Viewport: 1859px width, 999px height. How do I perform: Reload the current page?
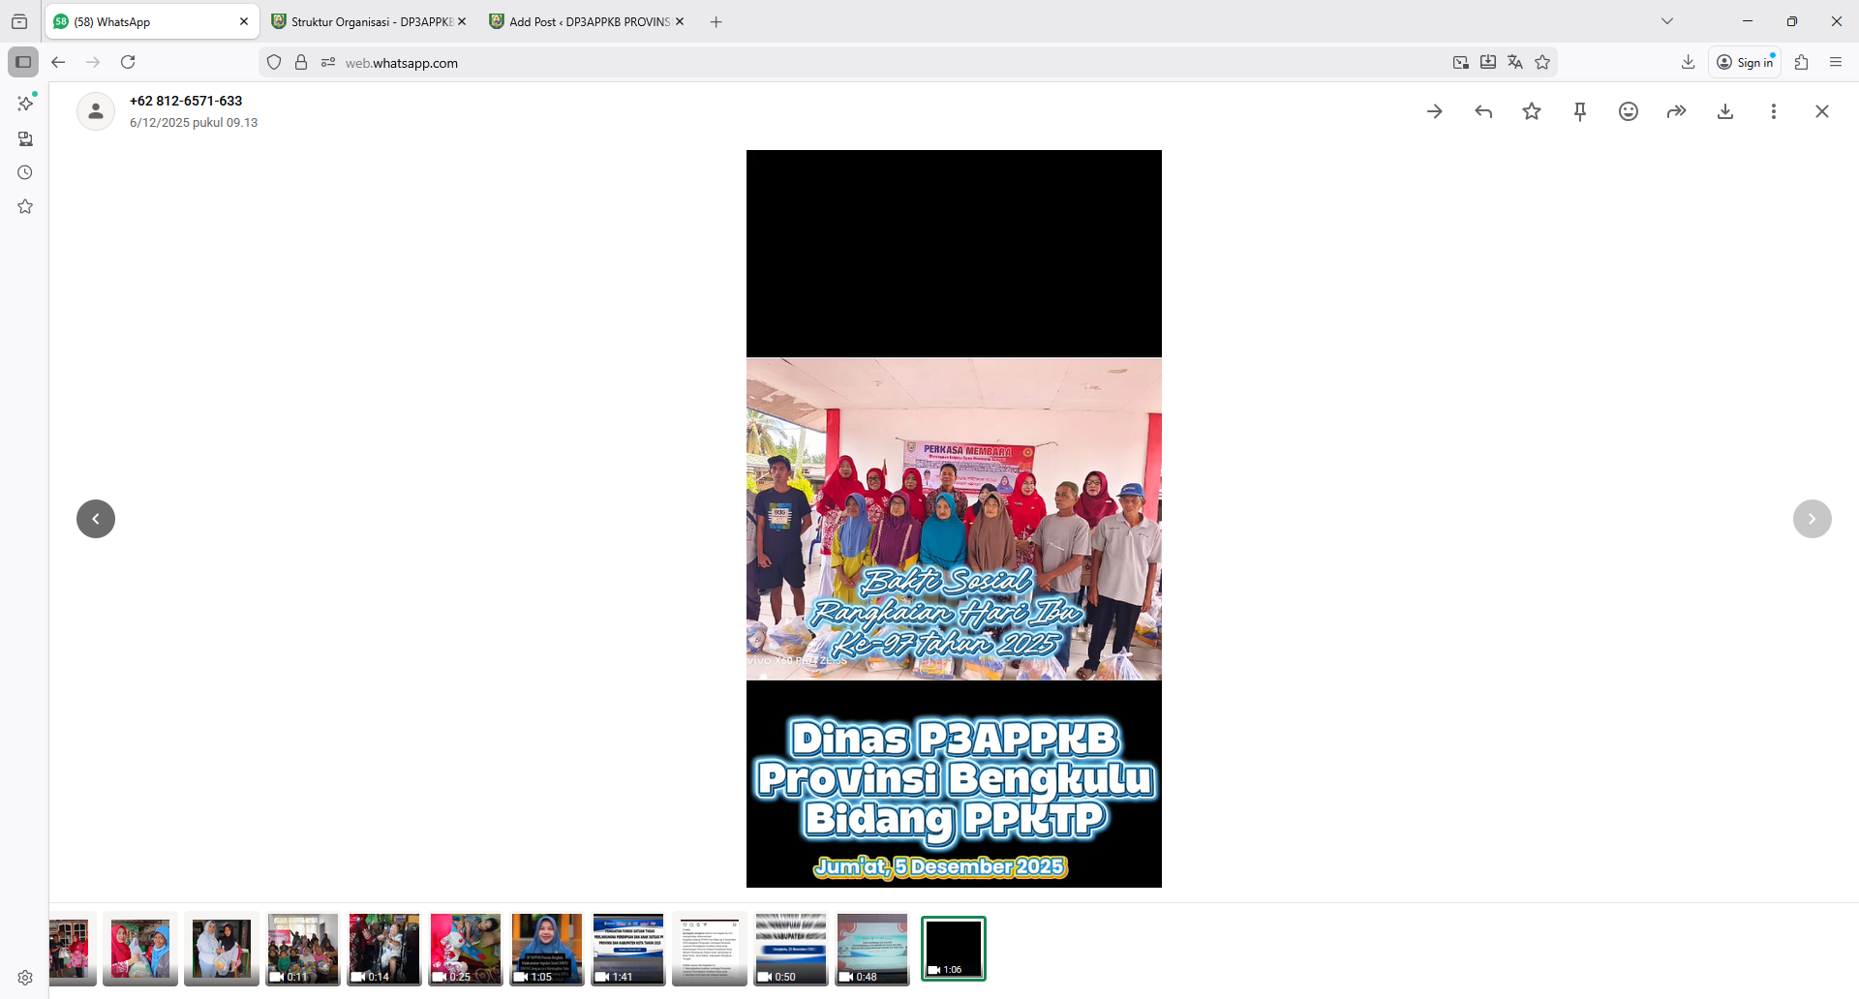[128, 62]
